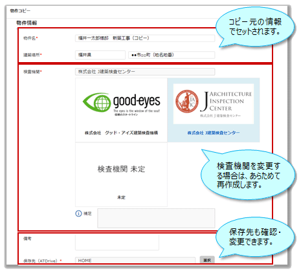
Task: Click the HOME save destination field
Action: click(135, 261)
